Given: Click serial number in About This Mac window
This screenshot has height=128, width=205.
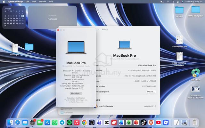Looking at the screenshot, I should (78, 86).
